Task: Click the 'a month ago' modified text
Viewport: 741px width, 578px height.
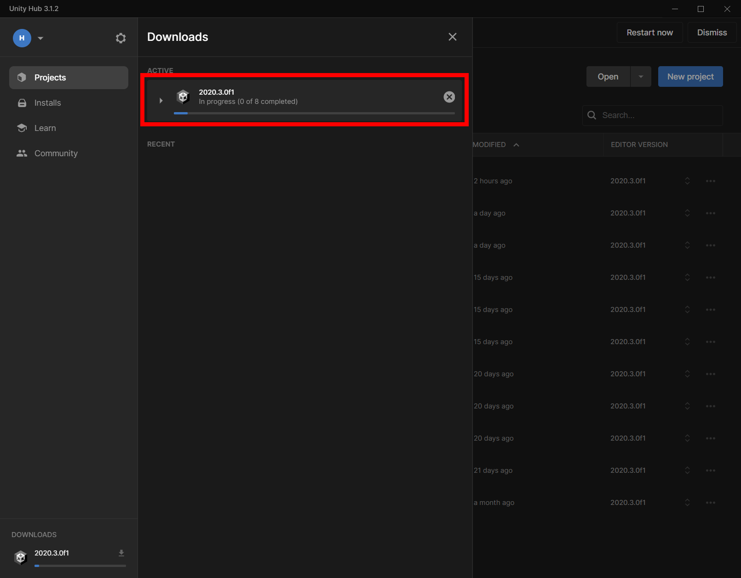Action: pyautogui.click(x=494, y=503)
